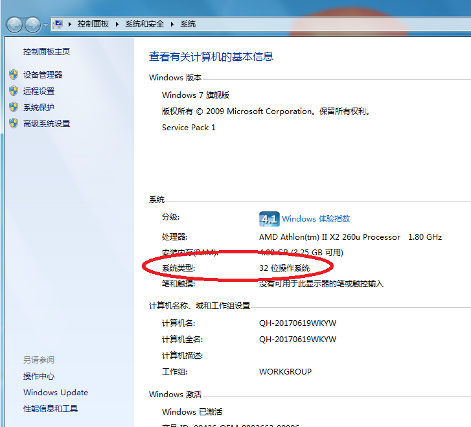Open 高级系统设置 link
The width and height of the screenshot is (471, 427).
click(47, 124)
